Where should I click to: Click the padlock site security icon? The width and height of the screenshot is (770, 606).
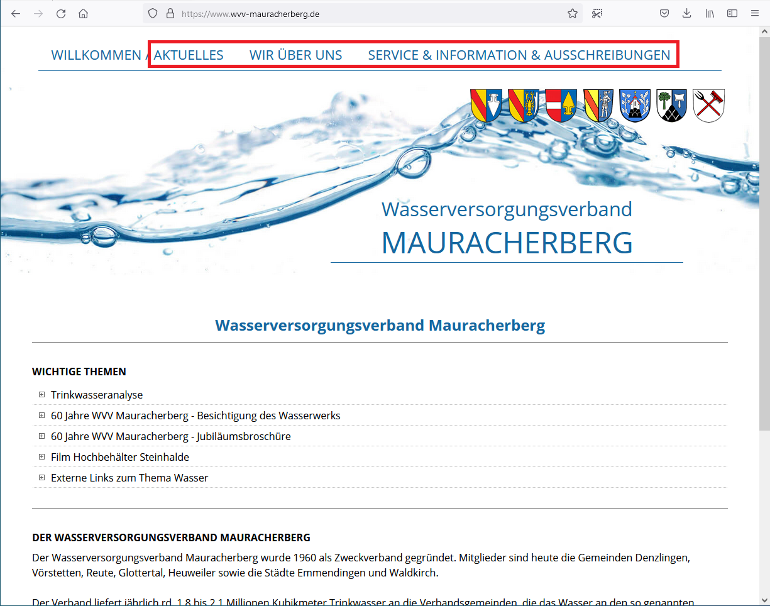point(169,13)
